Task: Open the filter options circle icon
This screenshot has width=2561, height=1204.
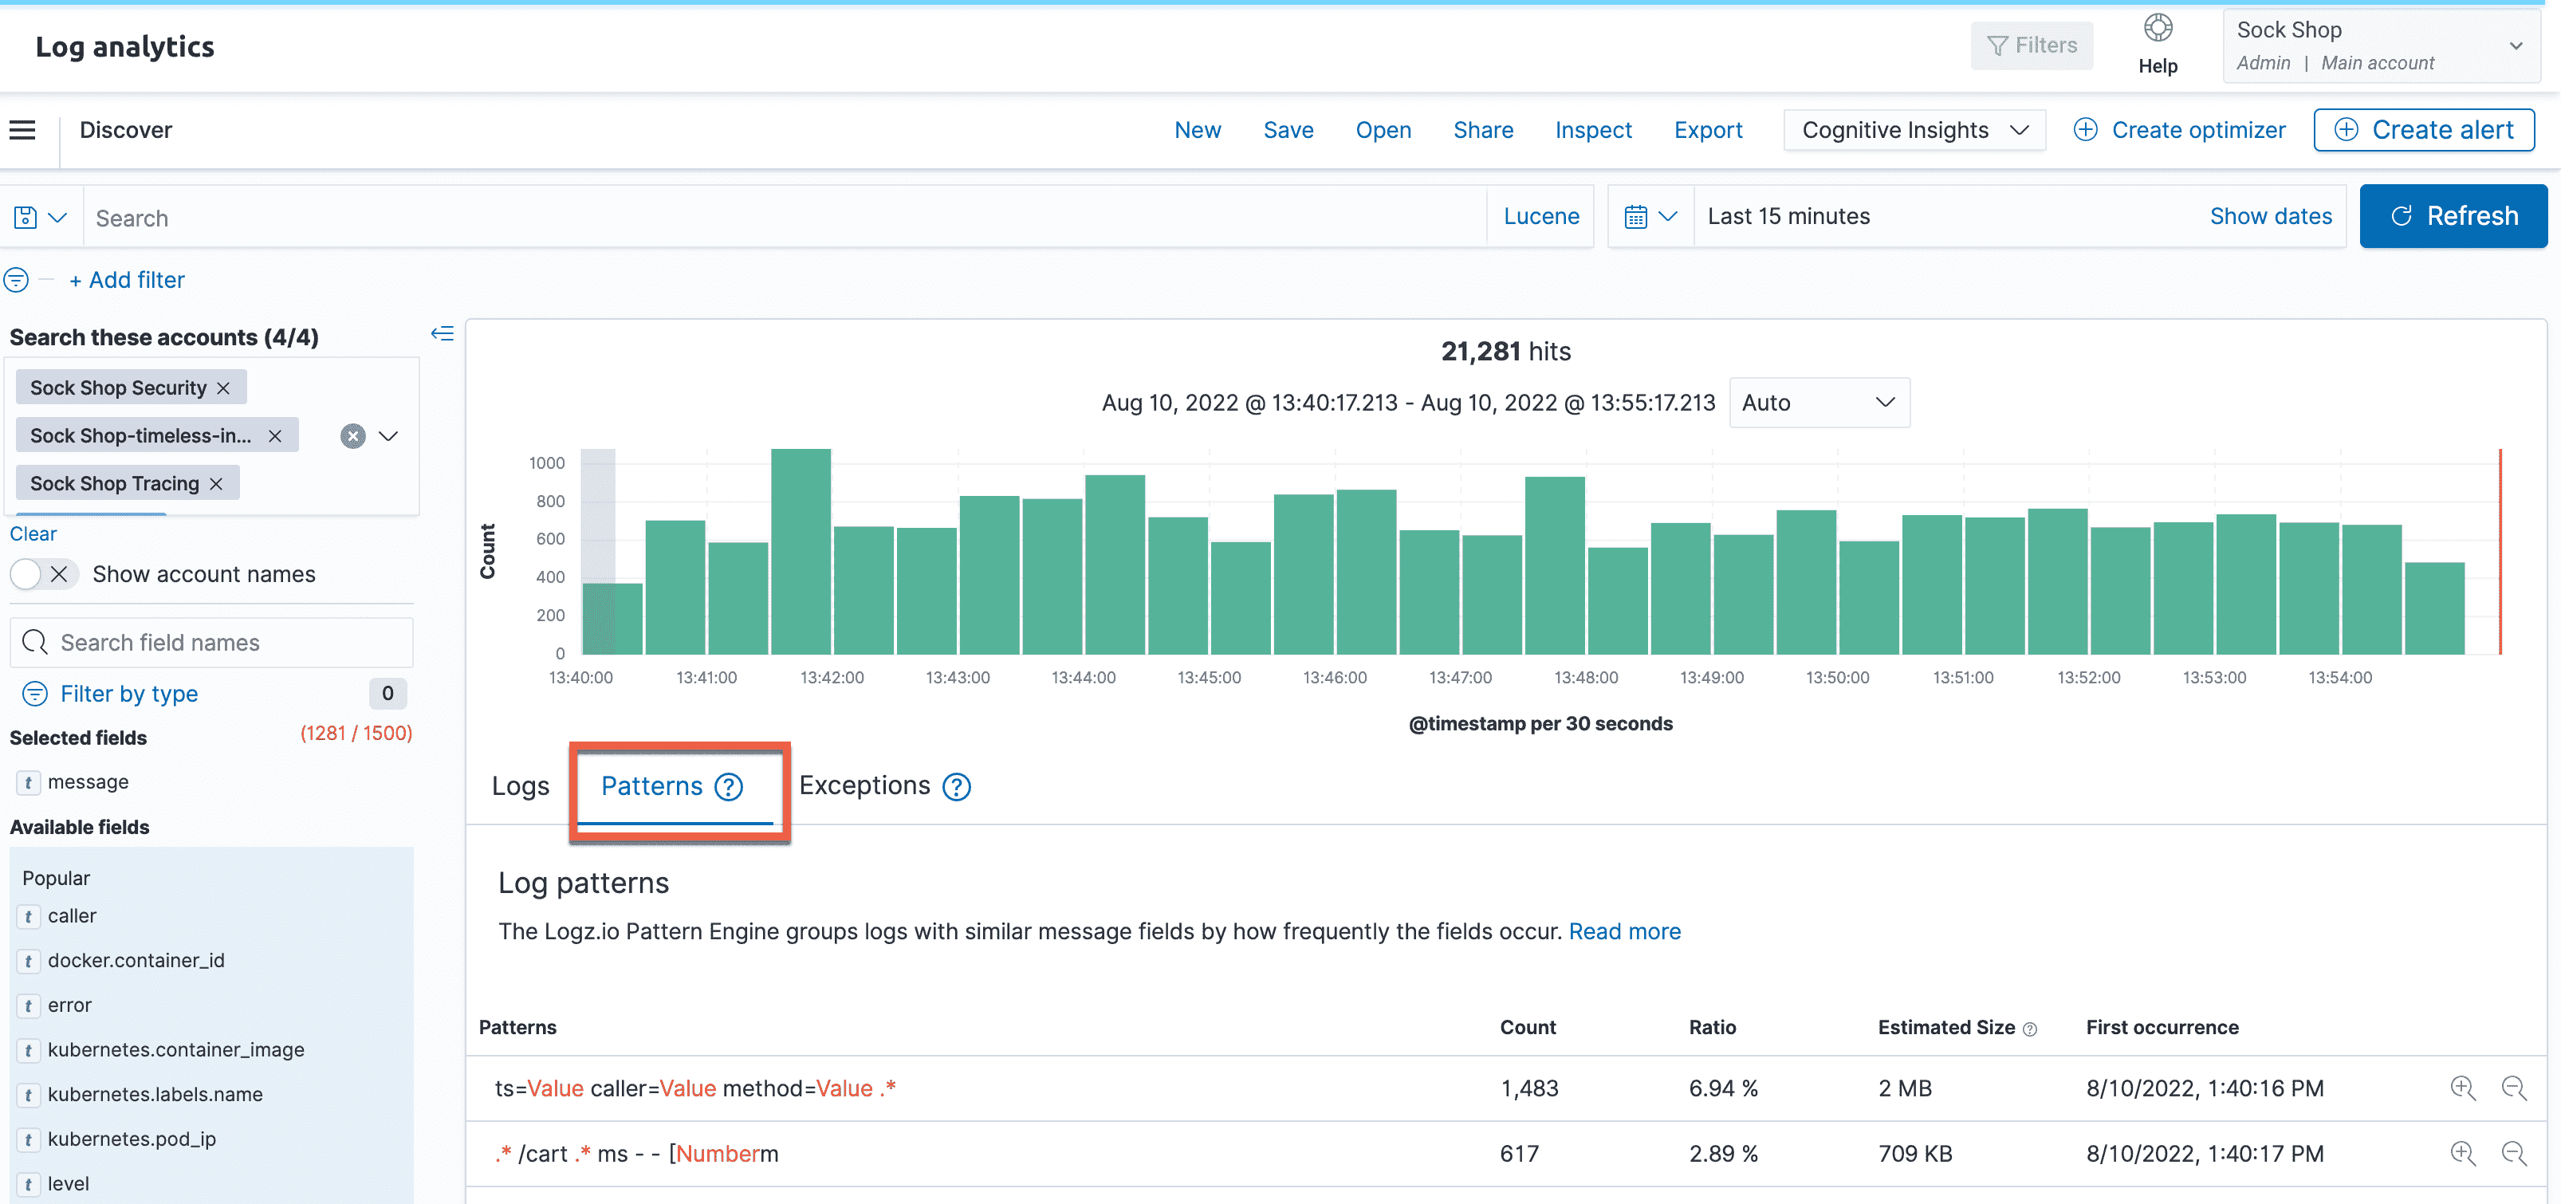Action: 16,281
